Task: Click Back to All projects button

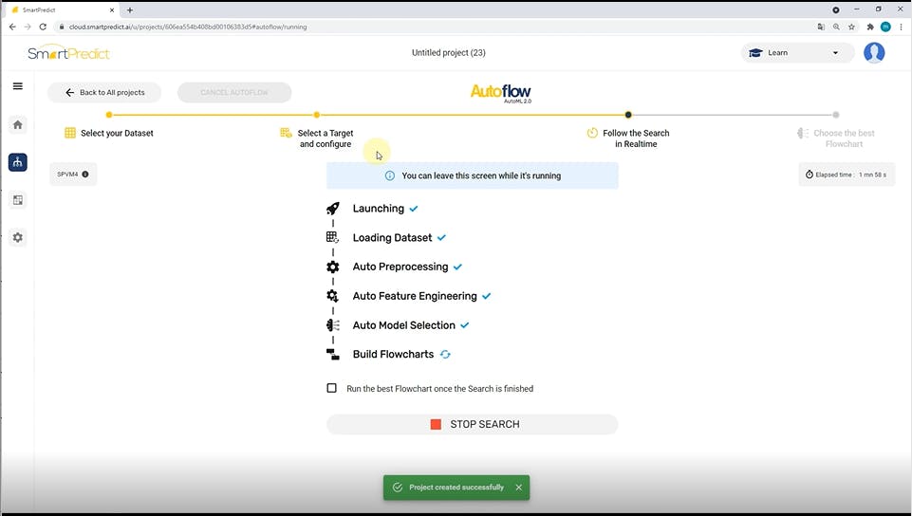Action: [104, 92]
